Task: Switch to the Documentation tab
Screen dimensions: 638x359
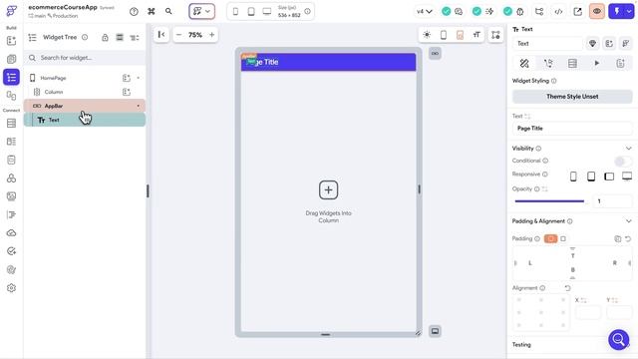Action: click(x=620, y=64)
